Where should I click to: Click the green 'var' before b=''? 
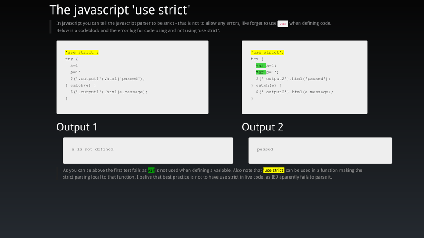pyautogui.click(x=261, y=72)
